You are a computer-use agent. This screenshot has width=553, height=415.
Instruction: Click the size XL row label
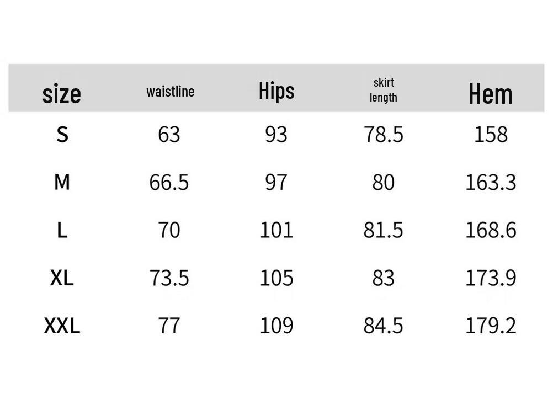pyautogui.click(x=62, y=278)
